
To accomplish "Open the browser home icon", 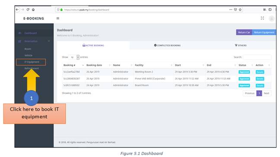I will tap(33, 9).
